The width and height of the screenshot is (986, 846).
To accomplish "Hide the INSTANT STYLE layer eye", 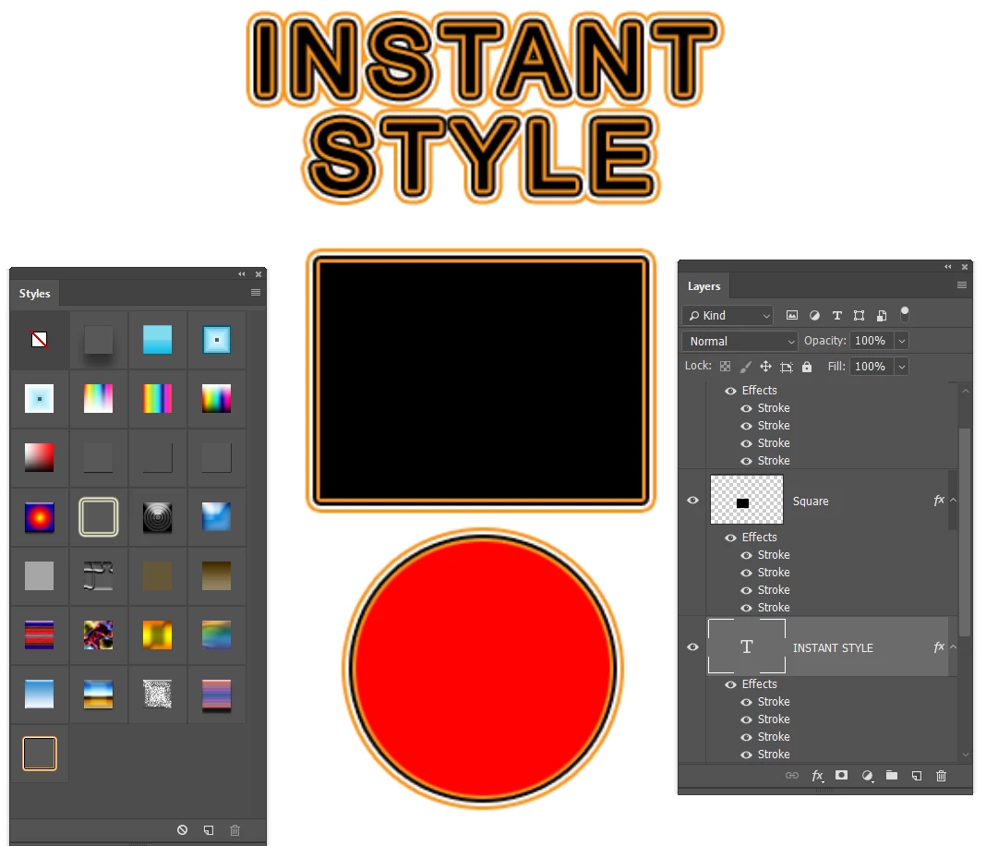I will click(693, 647).
